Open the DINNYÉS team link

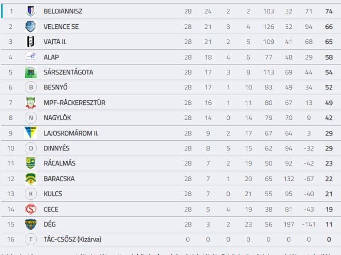click(56, 148)
